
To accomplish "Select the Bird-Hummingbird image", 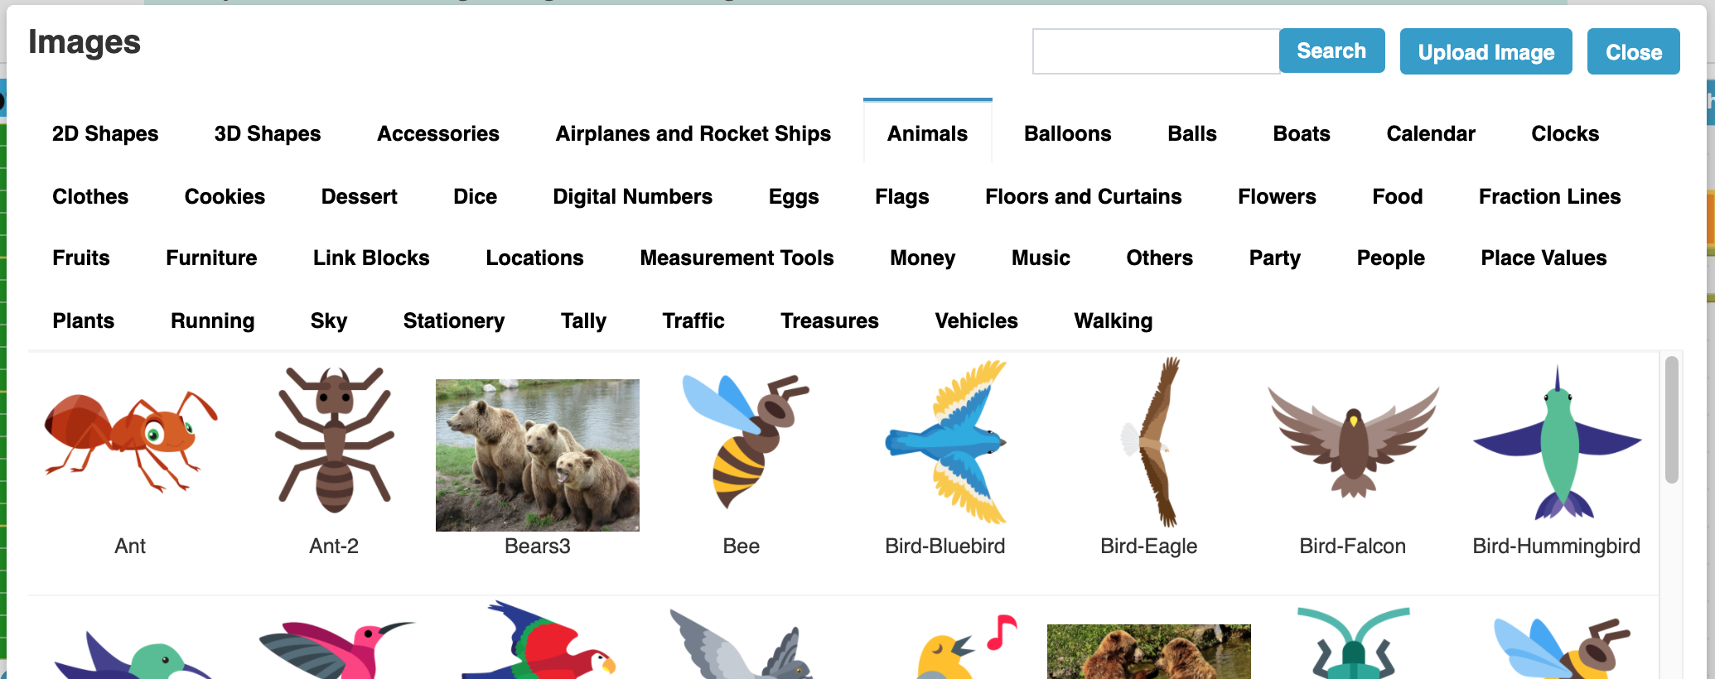I will [x=1557, y=443].
